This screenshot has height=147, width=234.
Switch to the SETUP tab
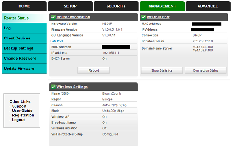pos(70,6)
